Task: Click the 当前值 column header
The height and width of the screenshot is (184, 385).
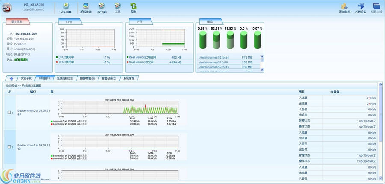Action: click(335, 92)
